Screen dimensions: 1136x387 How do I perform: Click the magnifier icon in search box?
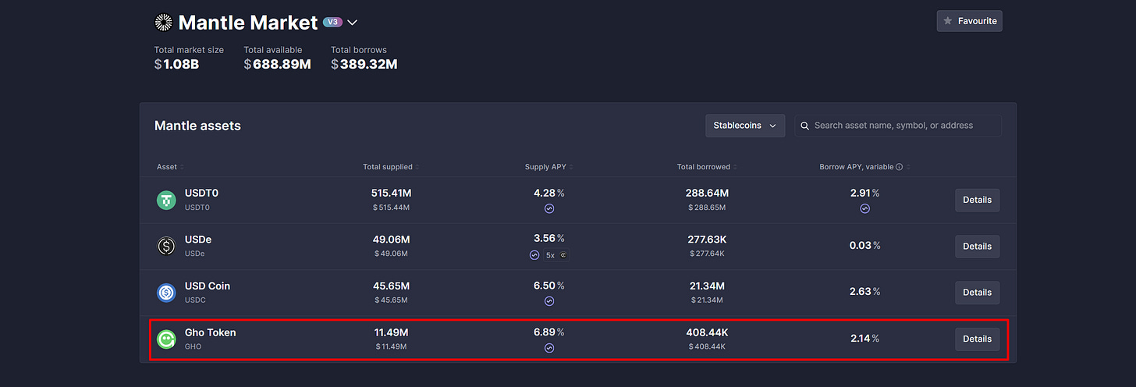point(804,126)
